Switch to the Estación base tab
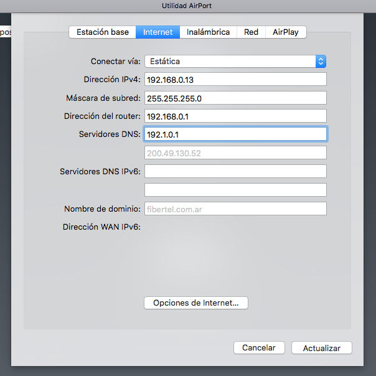 click(x=103, y=32)
